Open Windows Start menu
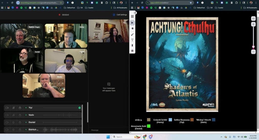 point(108,137)
